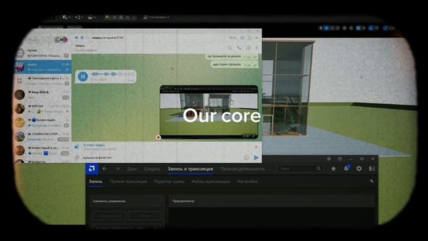The image size is (428, 241).
Task: Open the Настройки sub-tab
Action: tap(247, 181)
